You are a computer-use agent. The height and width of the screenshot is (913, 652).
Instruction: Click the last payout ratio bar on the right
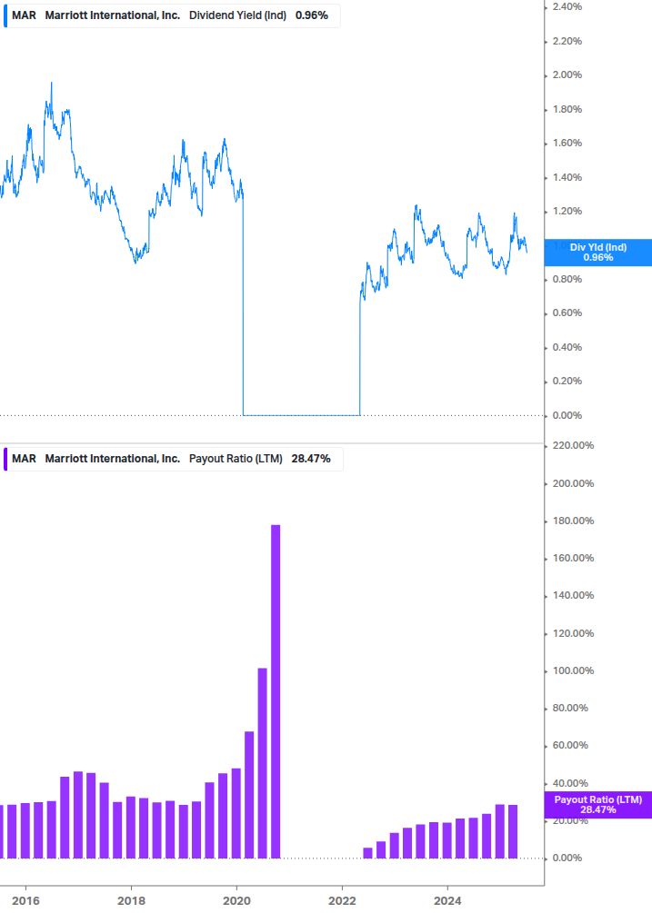(x=513, y=831)
